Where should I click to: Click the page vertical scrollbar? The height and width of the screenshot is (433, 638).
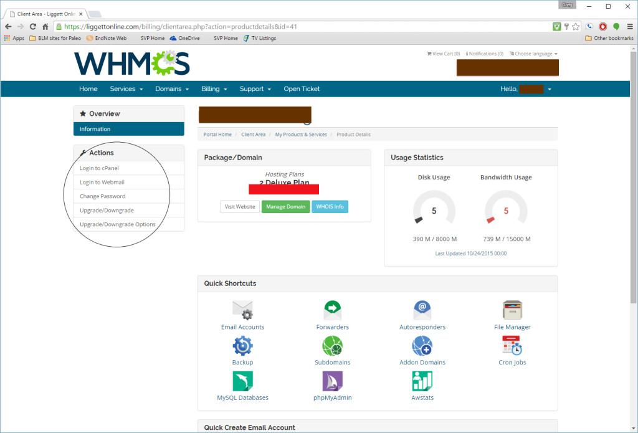coord(634,177)
